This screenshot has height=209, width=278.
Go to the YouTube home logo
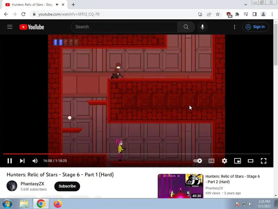tap(32, 27)
